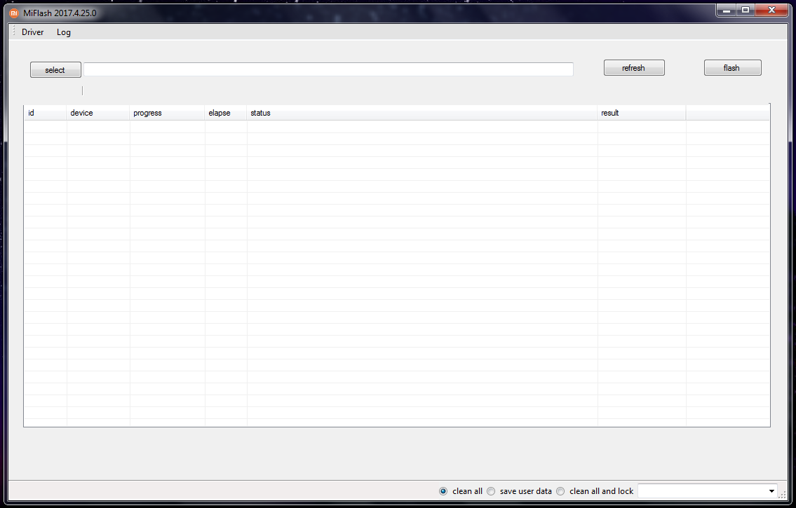Image resolution: width=796 pixels, height=508 pixels.
Task: Click the status column header
Action: tap(422, 113)
